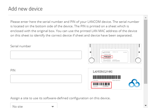
Task: Click the Add new device heading
Action: click(25, 9)
